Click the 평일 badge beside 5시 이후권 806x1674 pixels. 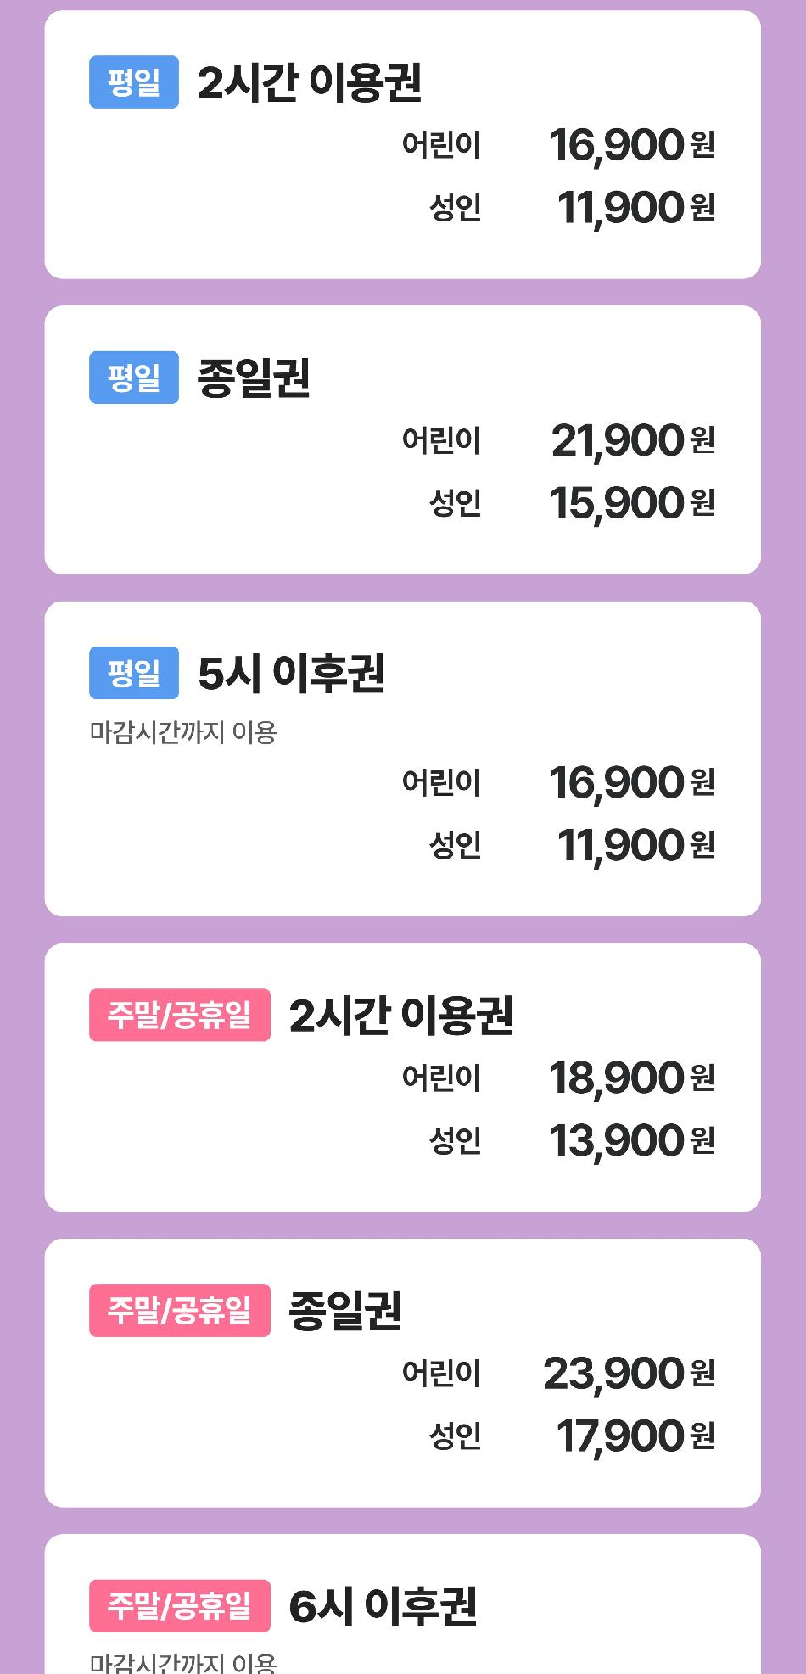coord(134,673)
